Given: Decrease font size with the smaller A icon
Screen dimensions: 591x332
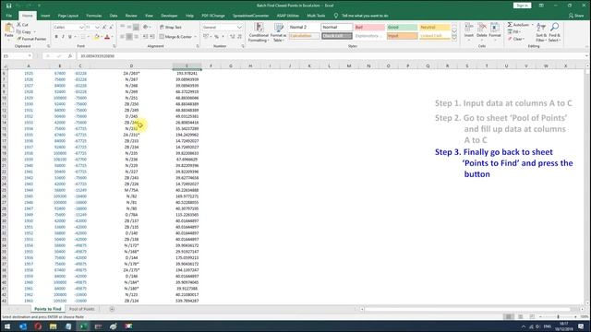Looking at the screenshot, I should (x=111, y=27).
